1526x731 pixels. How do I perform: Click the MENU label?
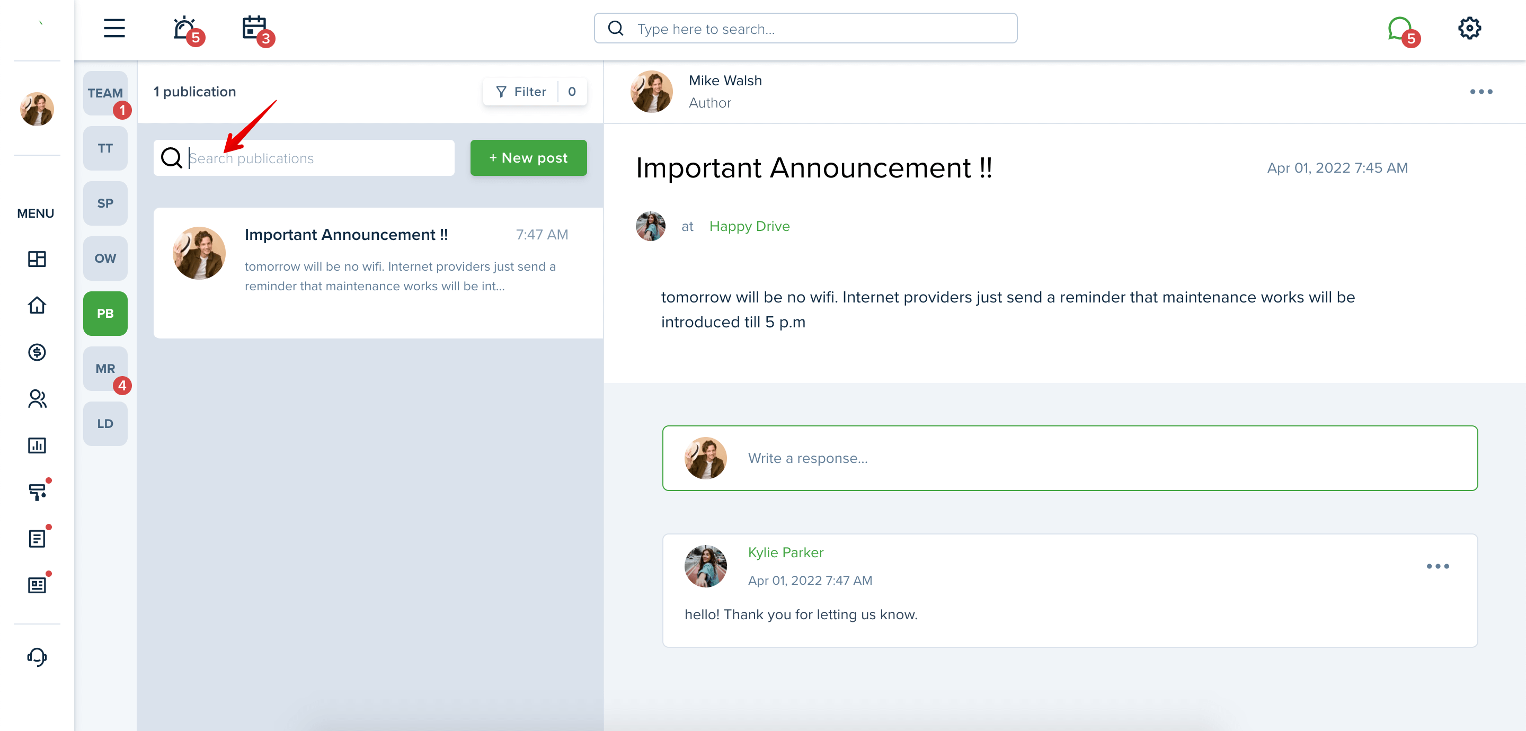coord(36,213)
